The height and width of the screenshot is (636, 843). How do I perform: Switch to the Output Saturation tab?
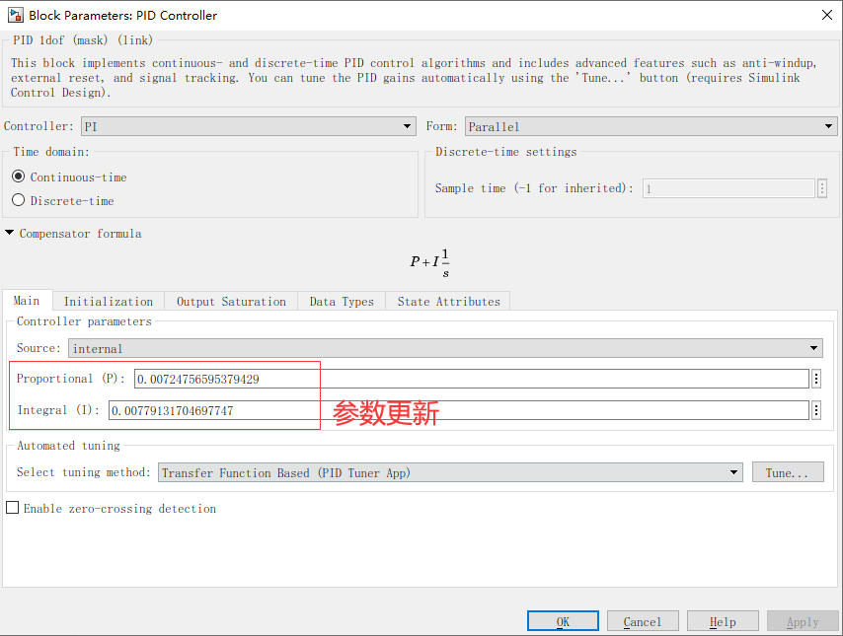tap(230, 301)
